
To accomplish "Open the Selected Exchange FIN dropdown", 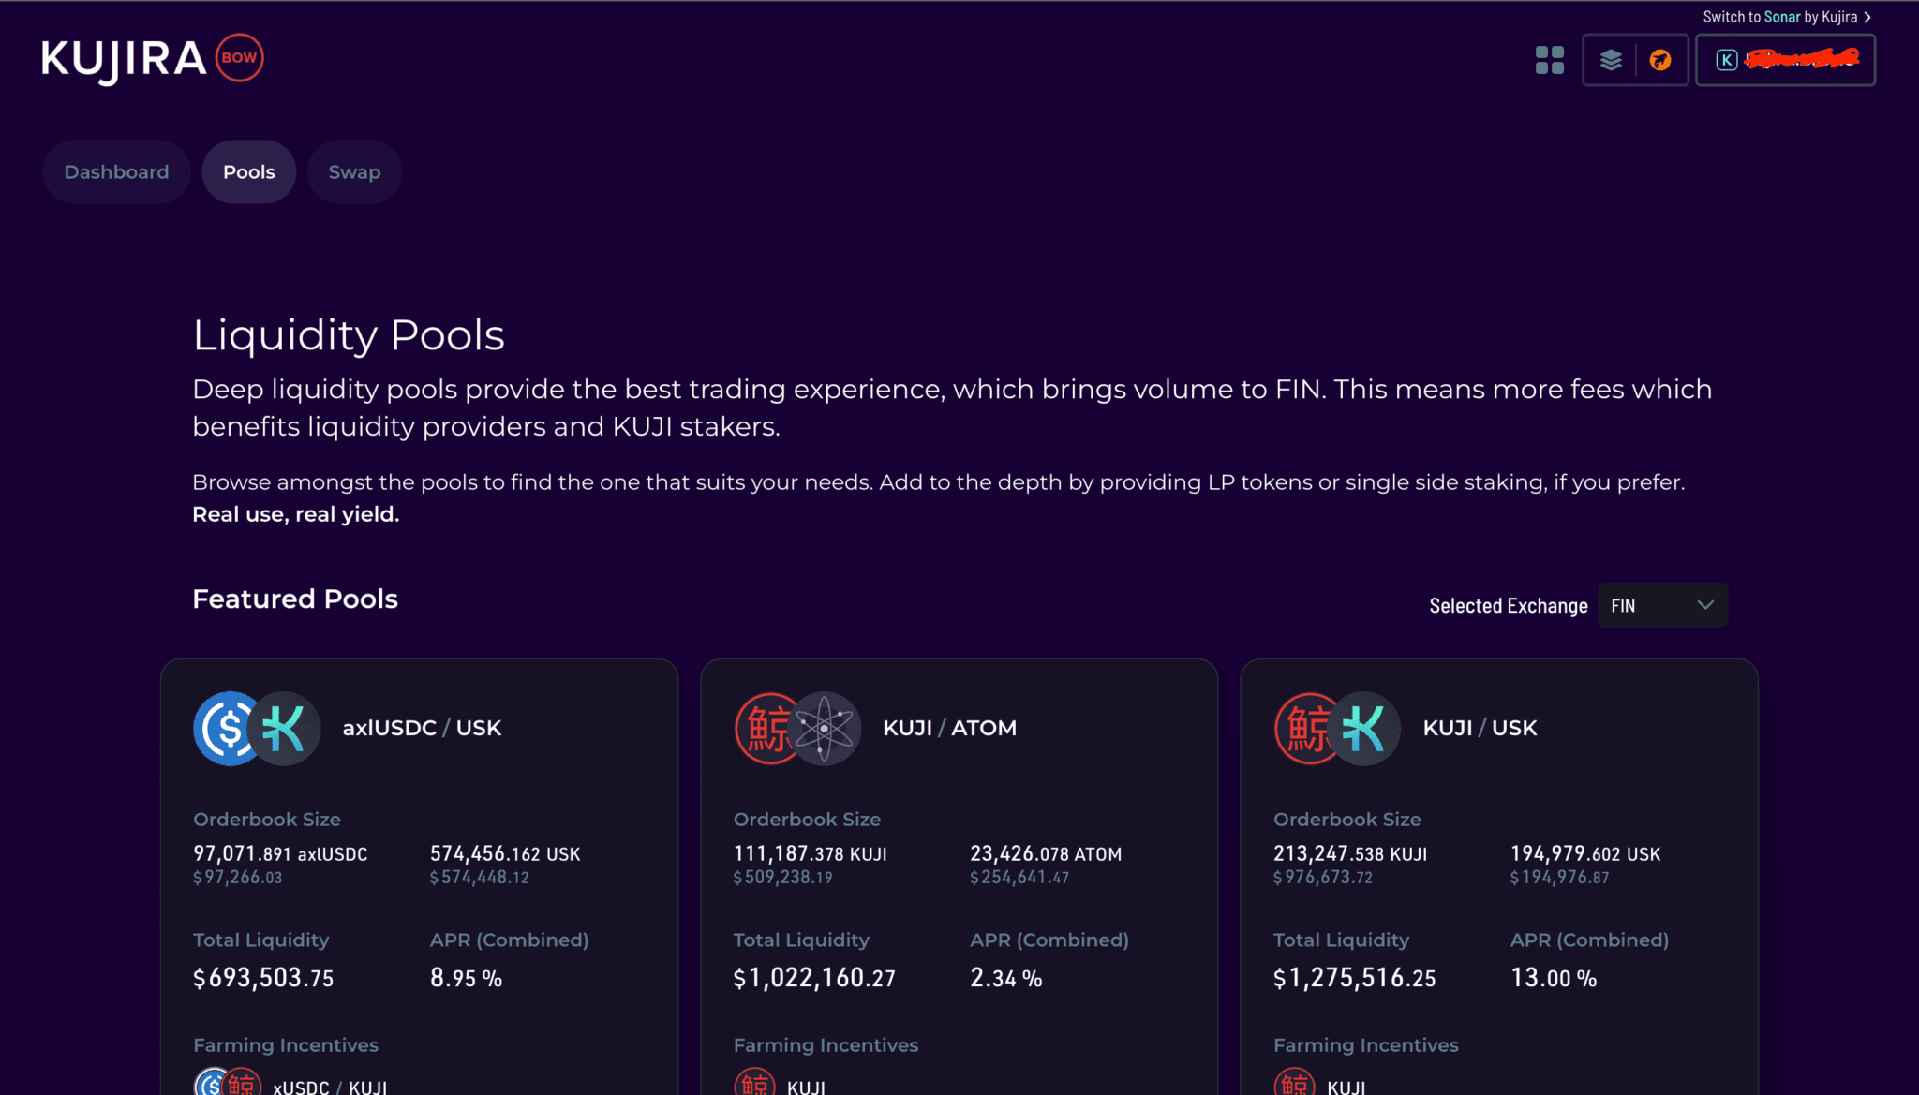I will (x=1662, y=605).
